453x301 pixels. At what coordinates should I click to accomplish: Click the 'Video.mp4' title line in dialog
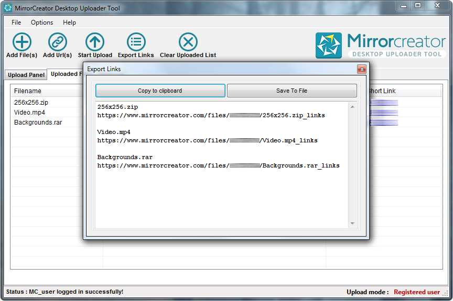114,132
